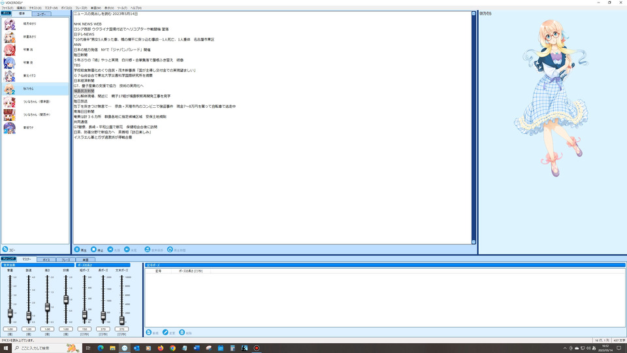Screen dimensions: 627x353
Task: Open the マスター(M) menu
Action: tap(51, 8)
